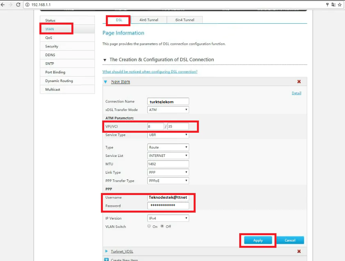This screenshot has height=261, width=345.
Task: Open the Service List dropdown
Action: (x=168, y=156)
